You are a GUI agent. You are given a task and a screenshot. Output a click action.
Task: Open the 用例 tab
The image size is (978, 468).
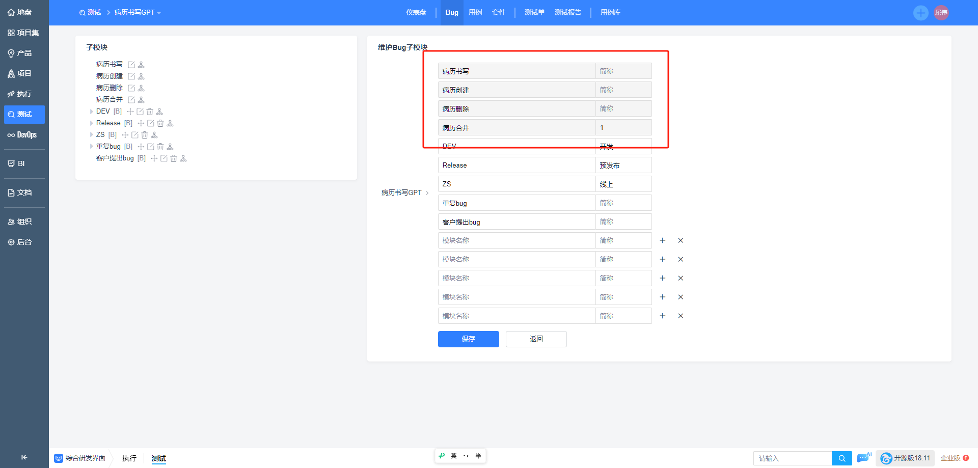pyautogui.click(x=475, y=13)
